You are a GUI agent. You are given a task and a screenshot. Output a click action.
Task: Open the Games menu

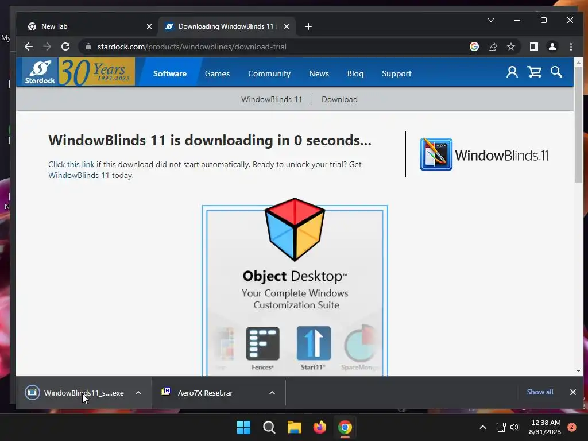pos(217,73)
